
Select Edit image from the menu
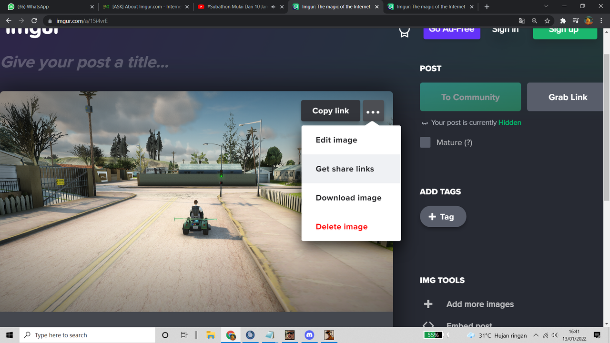point(351,140)
